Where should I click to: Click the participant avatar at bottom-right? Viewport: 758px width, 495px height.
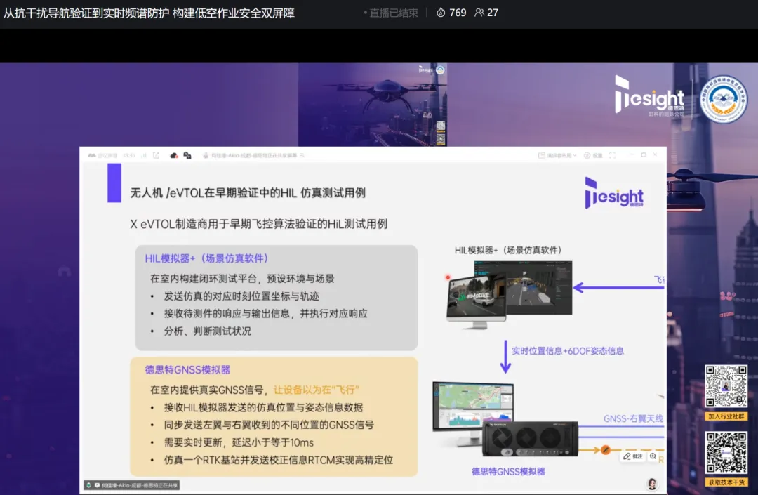pos(653,484)
